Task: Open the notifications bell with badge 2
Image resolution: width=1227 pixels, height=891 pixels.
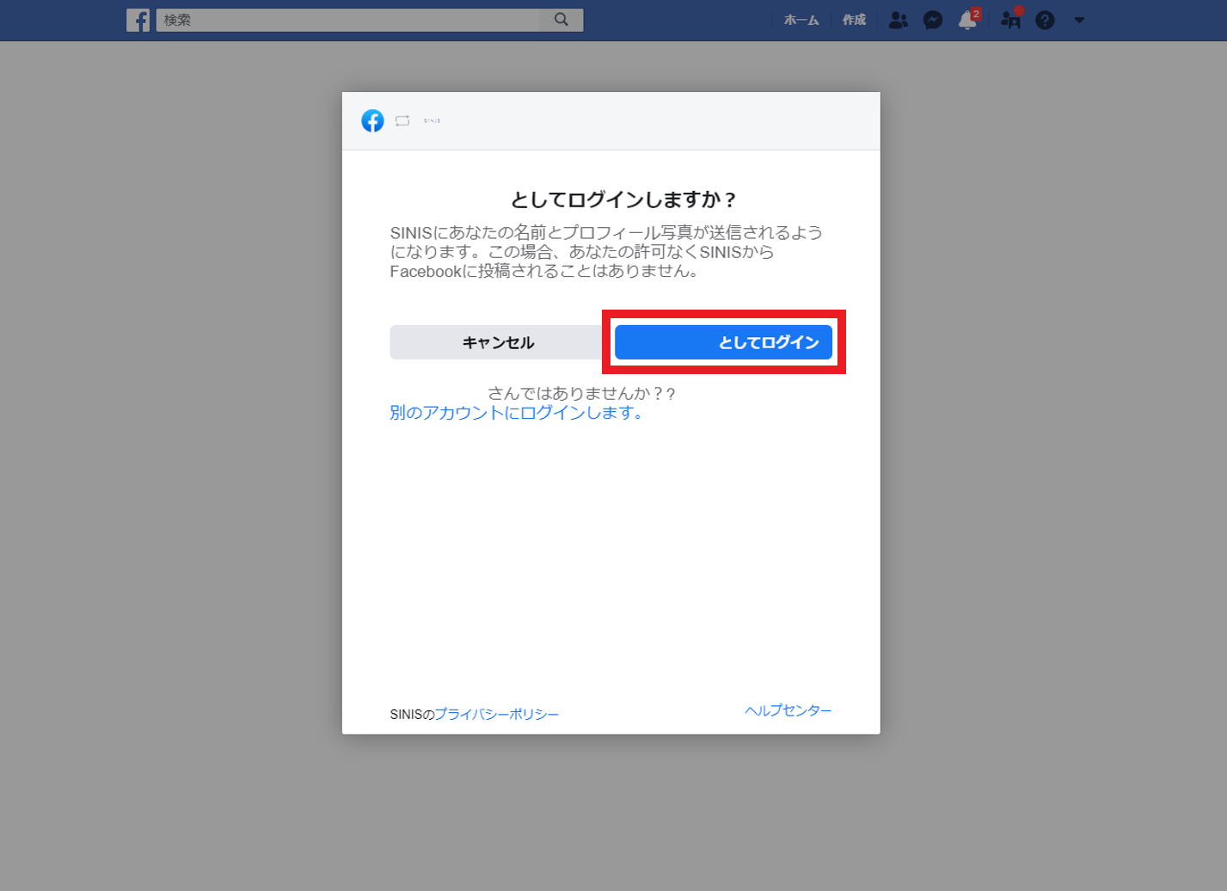Action: pyautogui.click(x=968, y=20)
